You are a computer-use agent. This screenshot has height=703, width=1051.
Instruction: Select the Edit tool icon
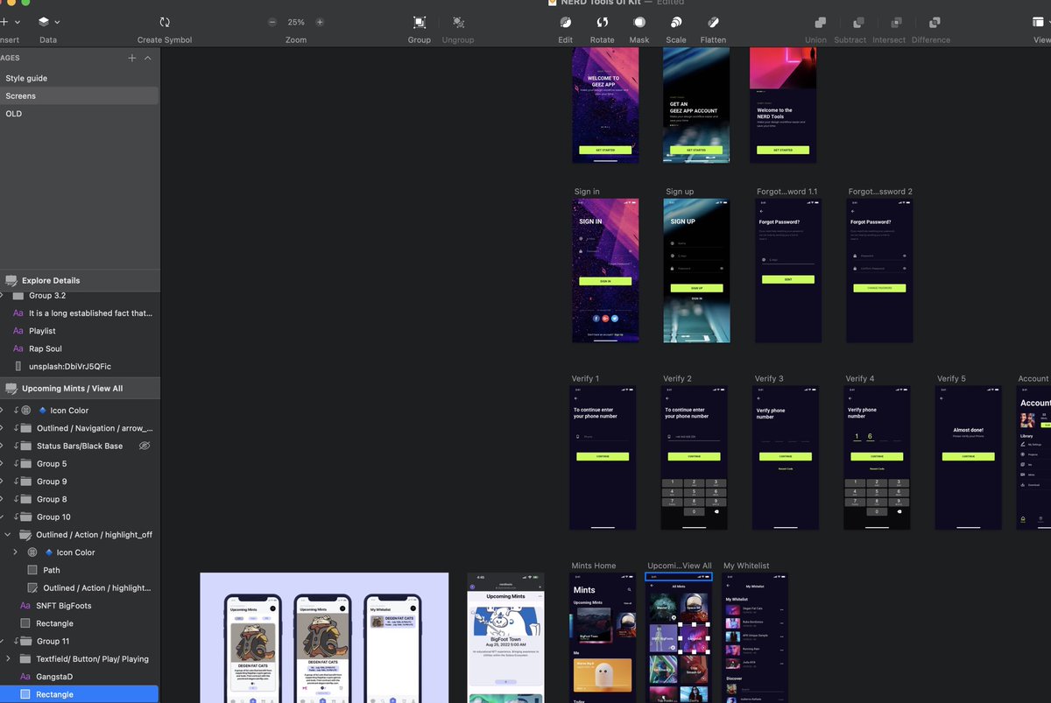click(x=566, y=22)
